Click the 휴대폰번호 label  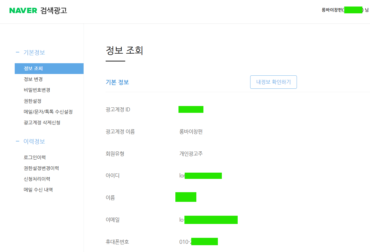[117, 242]
